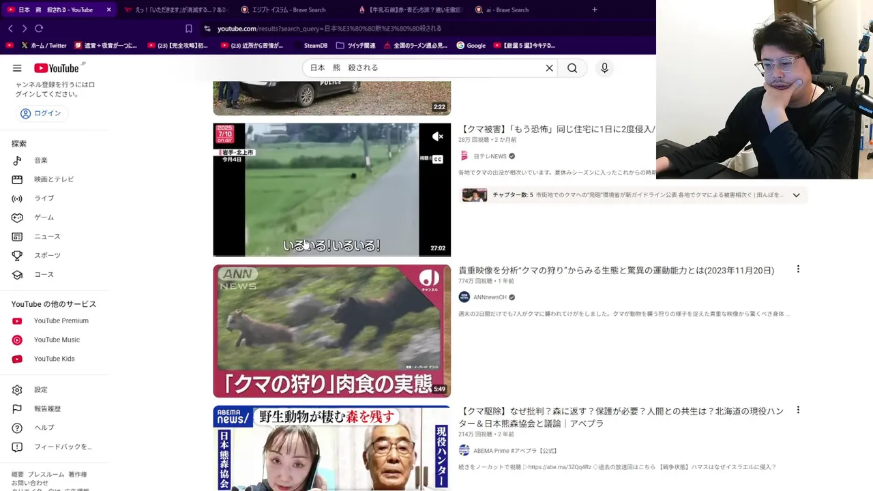Open 貴重映像を分析 クマの狩り video title
The image size is (873, 491).
(x=617, y=271)
